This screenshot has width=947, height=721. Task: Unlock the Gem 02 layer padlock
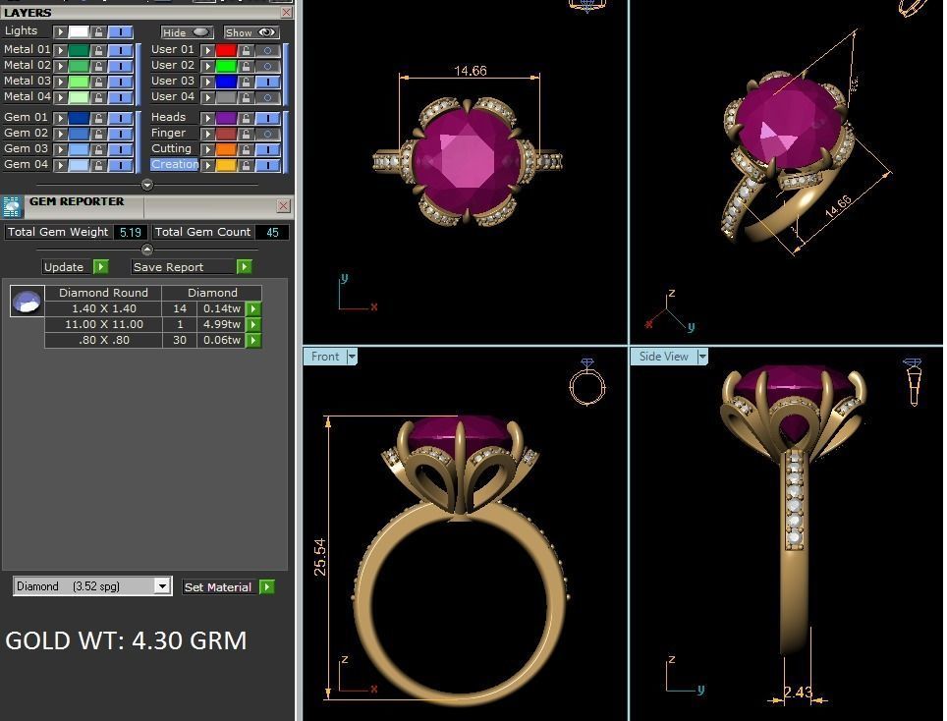[98, 134]
